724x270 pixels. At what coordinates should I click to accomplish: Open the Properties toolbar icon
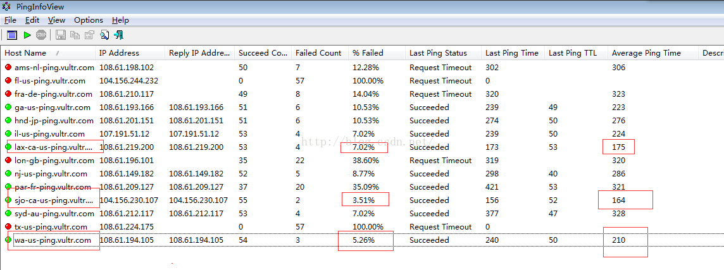[89, 35]
